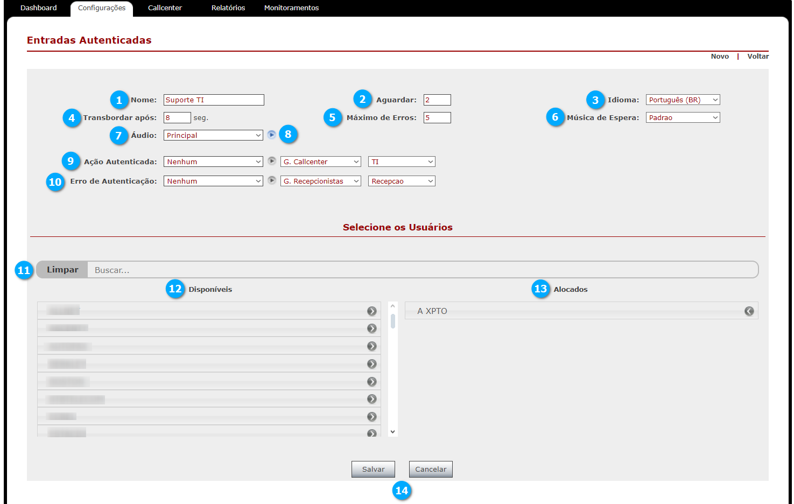Click the Disponíveis list scroll-down arrow
Viewport: 794px width, 504px height.
[392, 432]
